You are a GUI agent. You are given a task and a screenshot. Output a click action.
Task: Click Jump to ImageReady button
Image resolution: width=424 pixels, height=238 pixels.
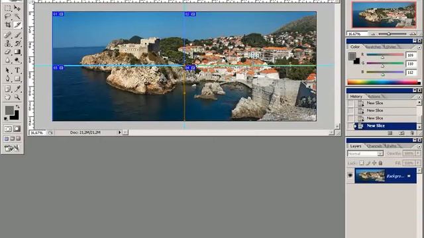coord(12,148)
